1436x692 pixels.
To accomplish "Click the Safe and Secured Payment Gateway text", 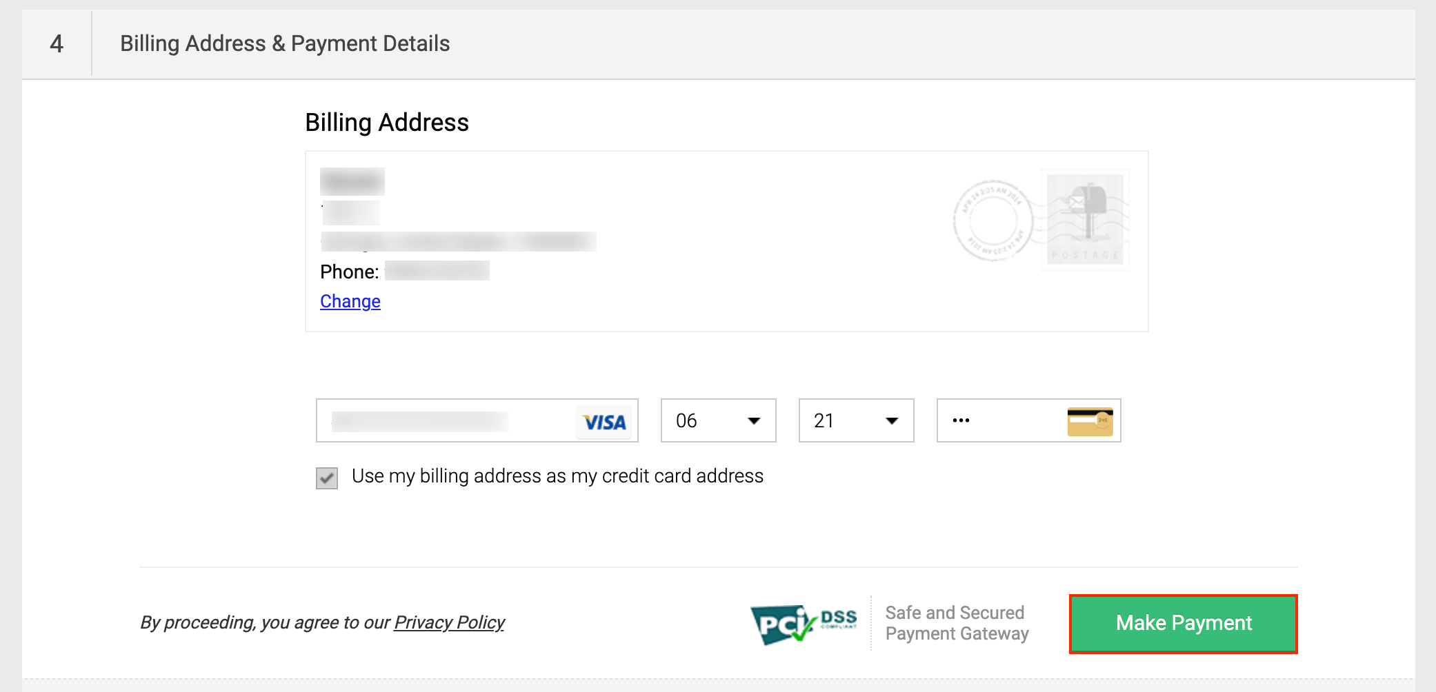I will 957,623.
